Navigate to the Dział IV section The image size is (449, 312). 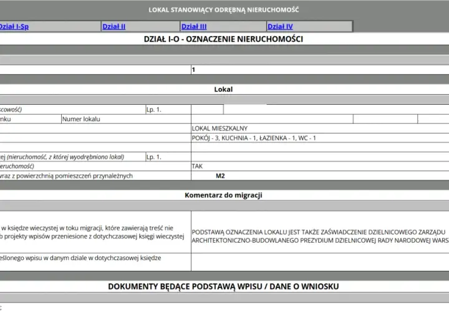280,27
